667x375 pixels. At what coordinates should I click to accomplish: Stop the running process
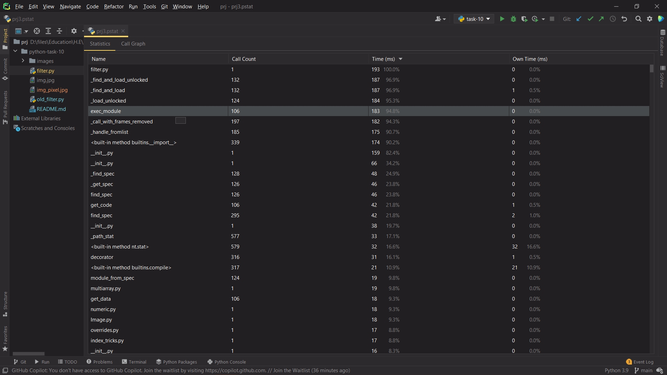coord(552,19)
